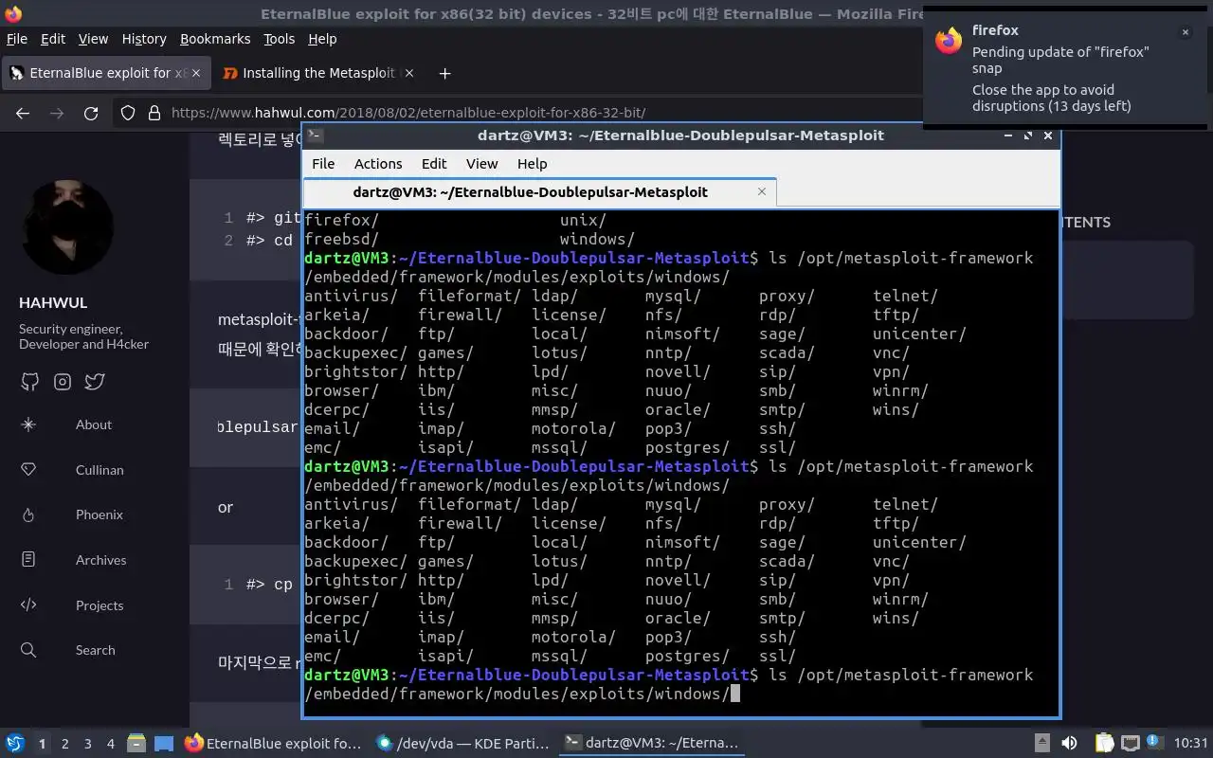Click the Cullinan diamond icon

tap(28, 470)
